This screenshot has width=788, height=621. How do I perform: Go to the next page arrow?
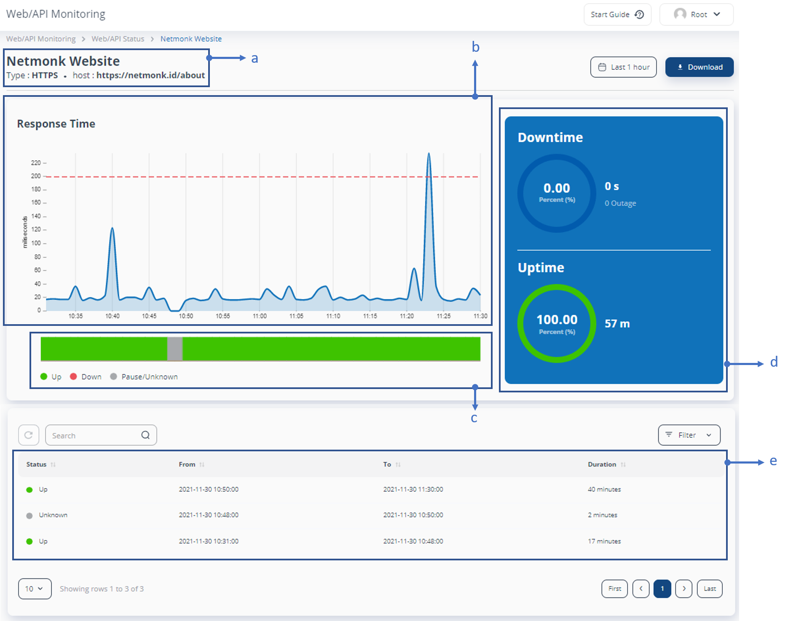[683, 589]
